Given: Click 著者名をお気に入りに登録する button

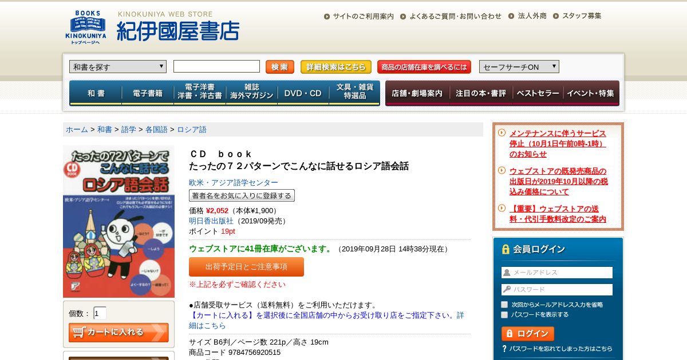Looking at the screenshot, I should coord(242,195).
